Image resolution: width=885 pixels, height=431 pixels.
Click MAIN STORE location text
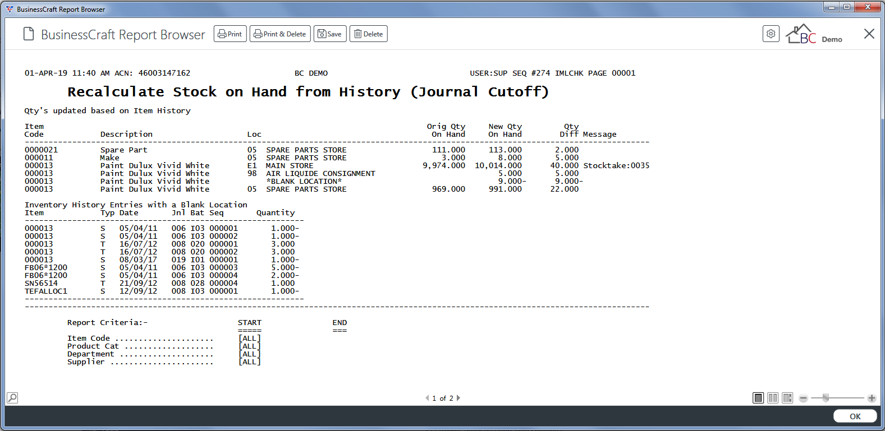[290, 166]
